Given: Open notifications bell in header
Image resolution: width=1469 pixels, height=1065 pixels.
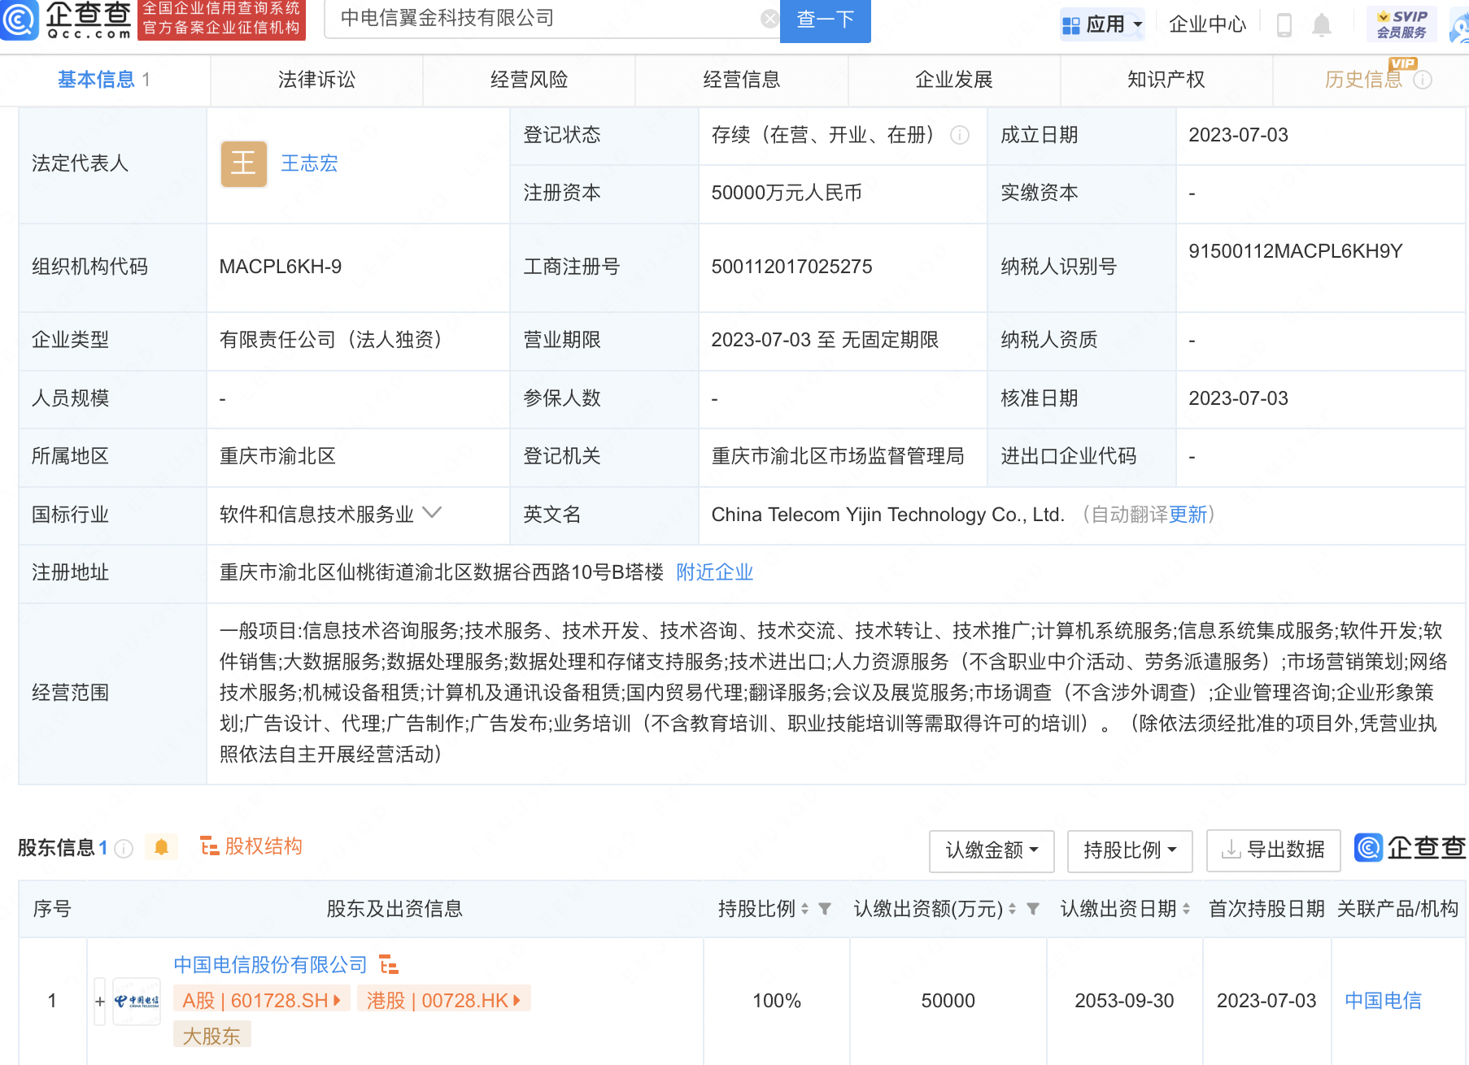Looking at the screenshot, I should (x=1322, y=25).
